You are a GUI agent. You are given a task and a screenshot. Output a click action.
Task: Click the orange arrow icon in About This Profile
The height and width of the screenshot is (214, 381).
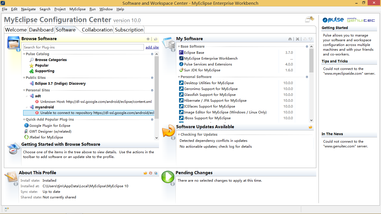[x=145, y=173]
